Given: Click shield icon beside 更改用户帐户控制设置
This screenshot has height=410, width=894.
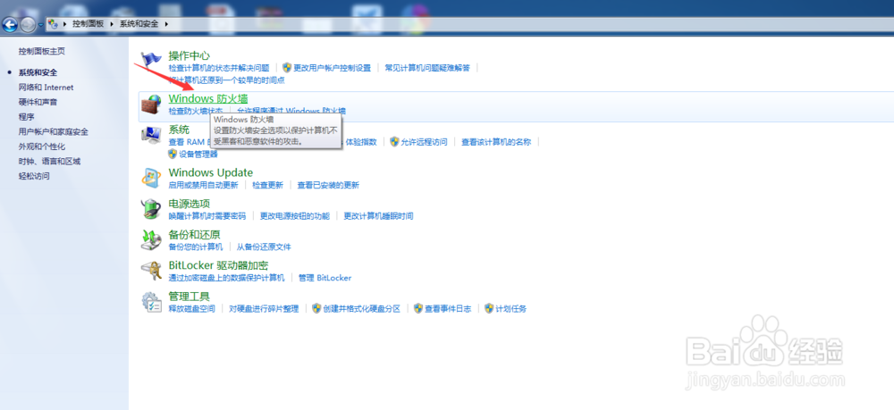Looking at the screenshot, I should pos(287,68).
